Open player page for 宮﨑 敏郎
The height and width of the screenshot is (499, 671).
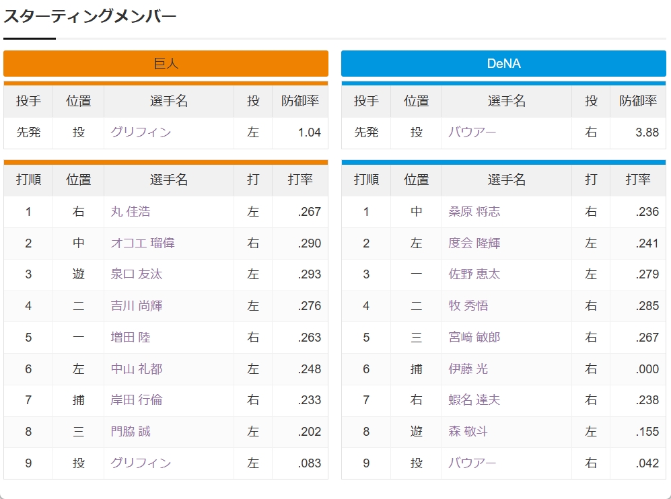(474, 338)
